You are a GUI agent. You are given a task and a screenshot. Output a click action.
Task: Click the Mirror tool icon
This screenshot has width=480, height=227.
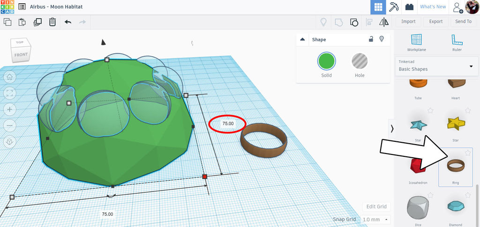tap(383, 22)
